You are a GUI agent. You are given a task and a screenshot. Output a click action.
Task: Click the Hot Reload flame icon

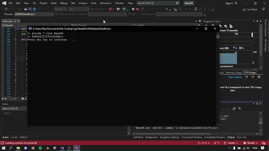click(x=110, y=9)
